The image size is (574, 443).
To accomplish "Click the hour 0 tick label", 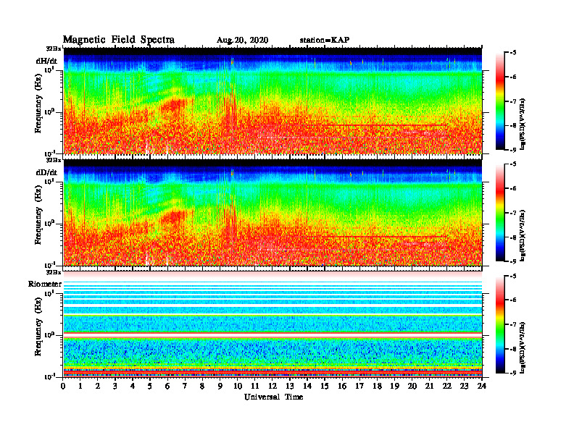I will click(63, 386).
